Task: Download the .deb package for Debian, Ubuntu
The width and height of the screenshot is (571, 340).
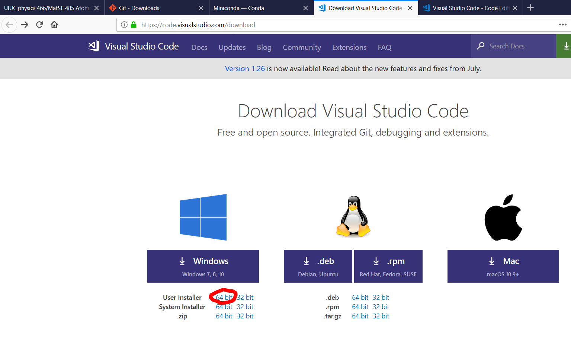Action: pos(318,266)
